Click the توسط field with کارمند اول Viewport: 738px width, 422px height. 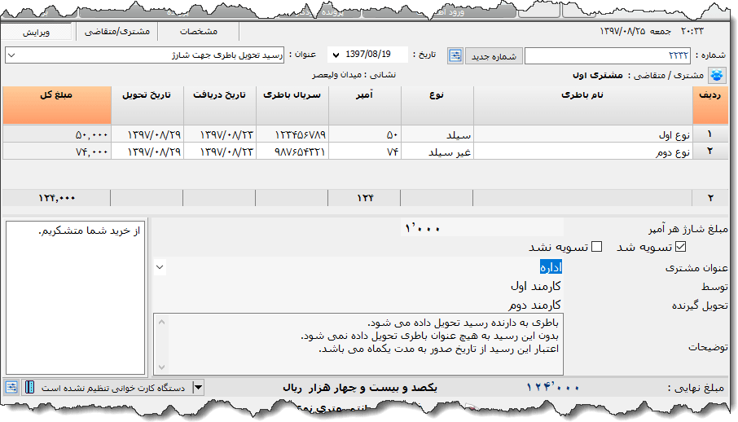pos(358,286)
